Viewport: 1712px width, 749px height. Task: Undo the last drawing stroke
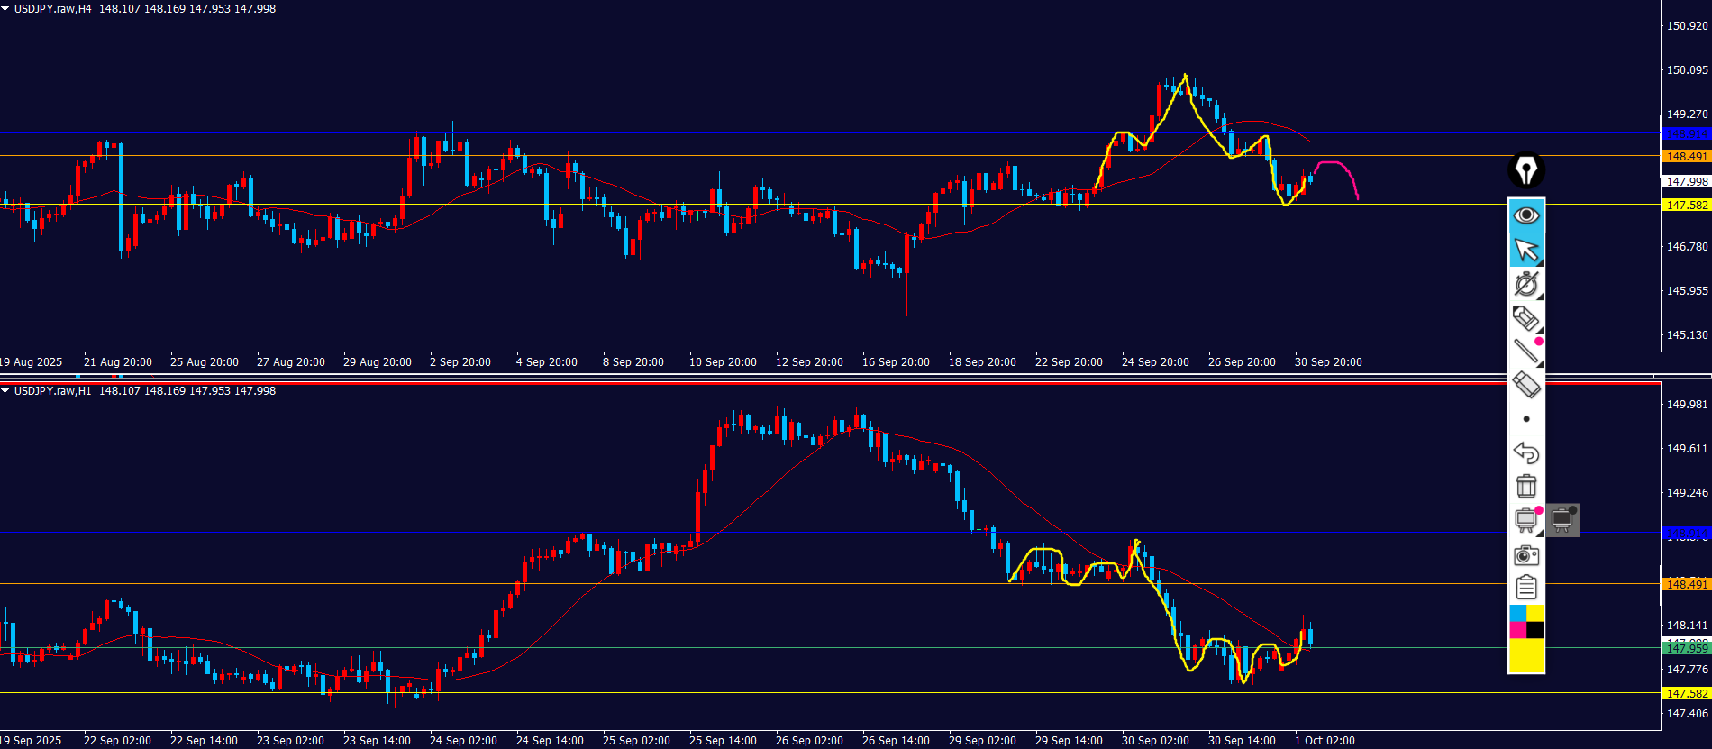click(1526, 452)
